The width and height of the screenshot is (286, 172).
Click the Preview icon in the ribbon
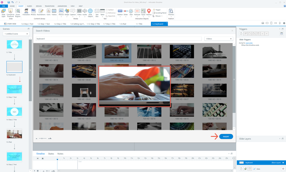tap(171, 11)
